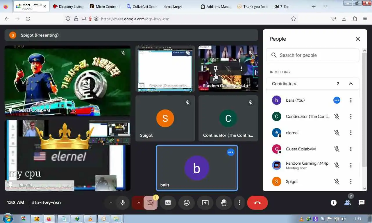Image resolution: width=372 pixels, height=223 pixels.
Task: Click the muted mic icon beside elernel
Action: pos(337,133)
